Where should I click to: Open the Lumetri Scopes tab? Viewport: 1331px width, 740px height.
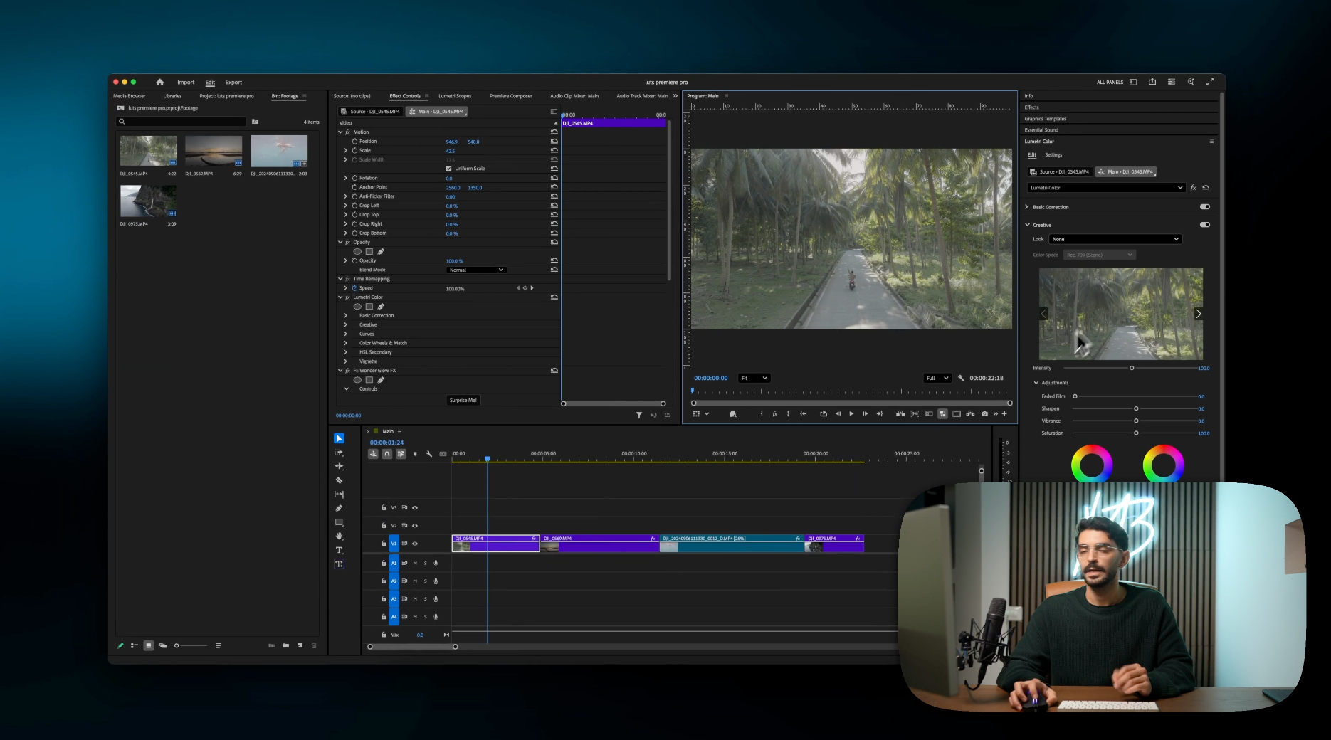pyautogui.click(x=455, y=96)
